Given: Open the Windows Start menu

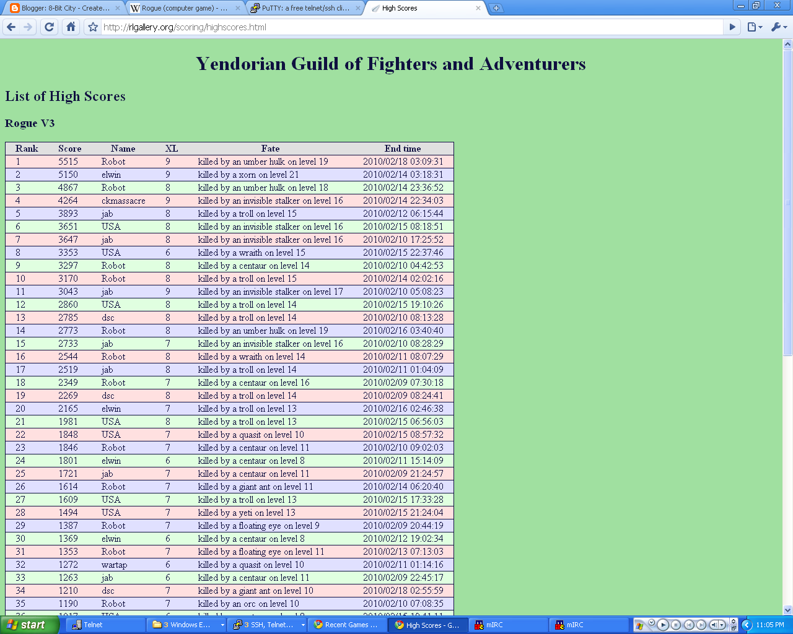Looking at the screenshot, I should point(30,625).
